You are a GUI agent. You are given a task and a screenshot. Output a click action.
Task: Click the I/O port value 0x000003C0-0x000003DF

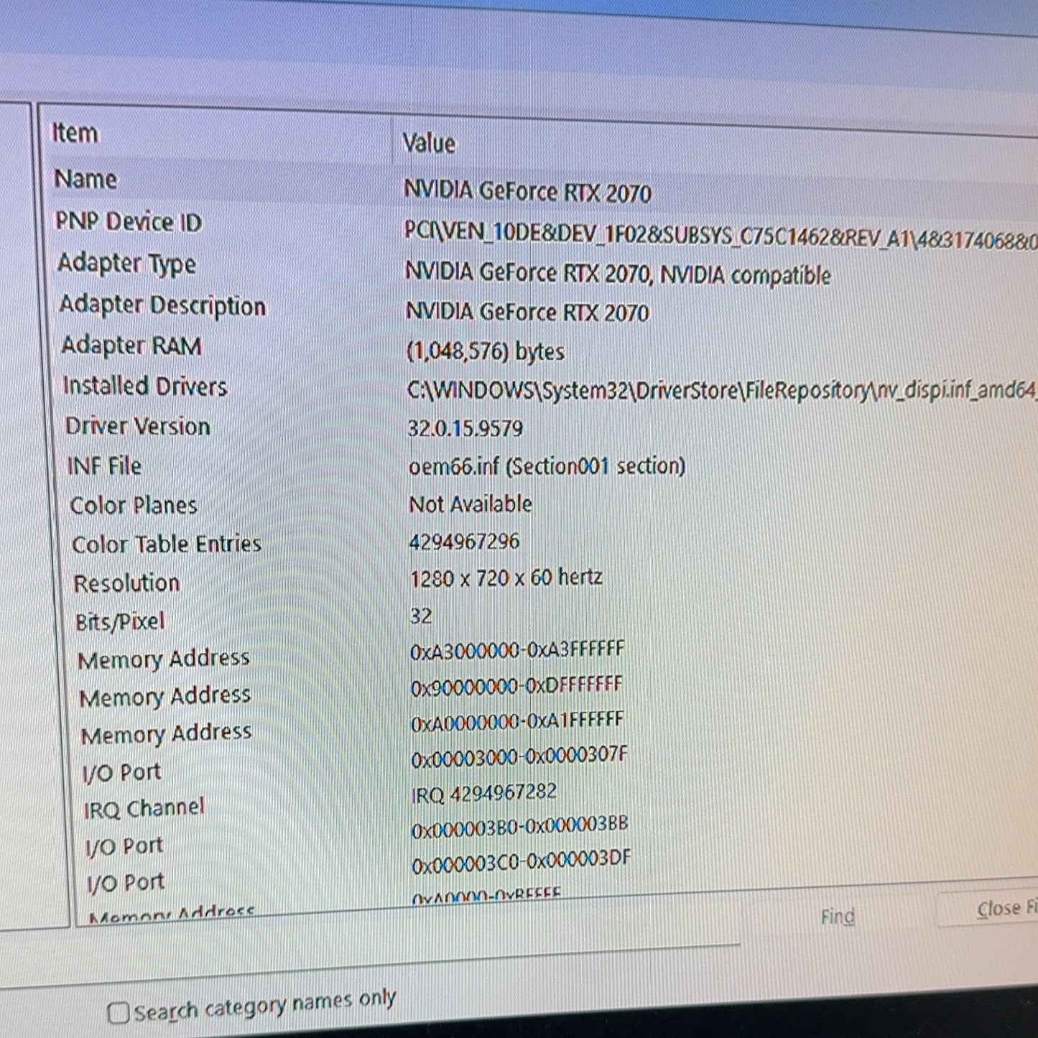tap(522, 861)
